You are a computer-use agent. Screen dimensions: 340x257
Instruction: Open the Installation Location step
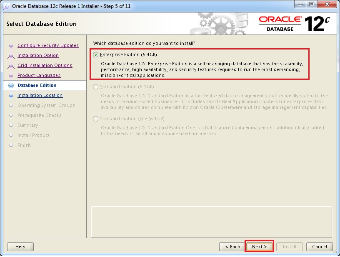[40, 95]
